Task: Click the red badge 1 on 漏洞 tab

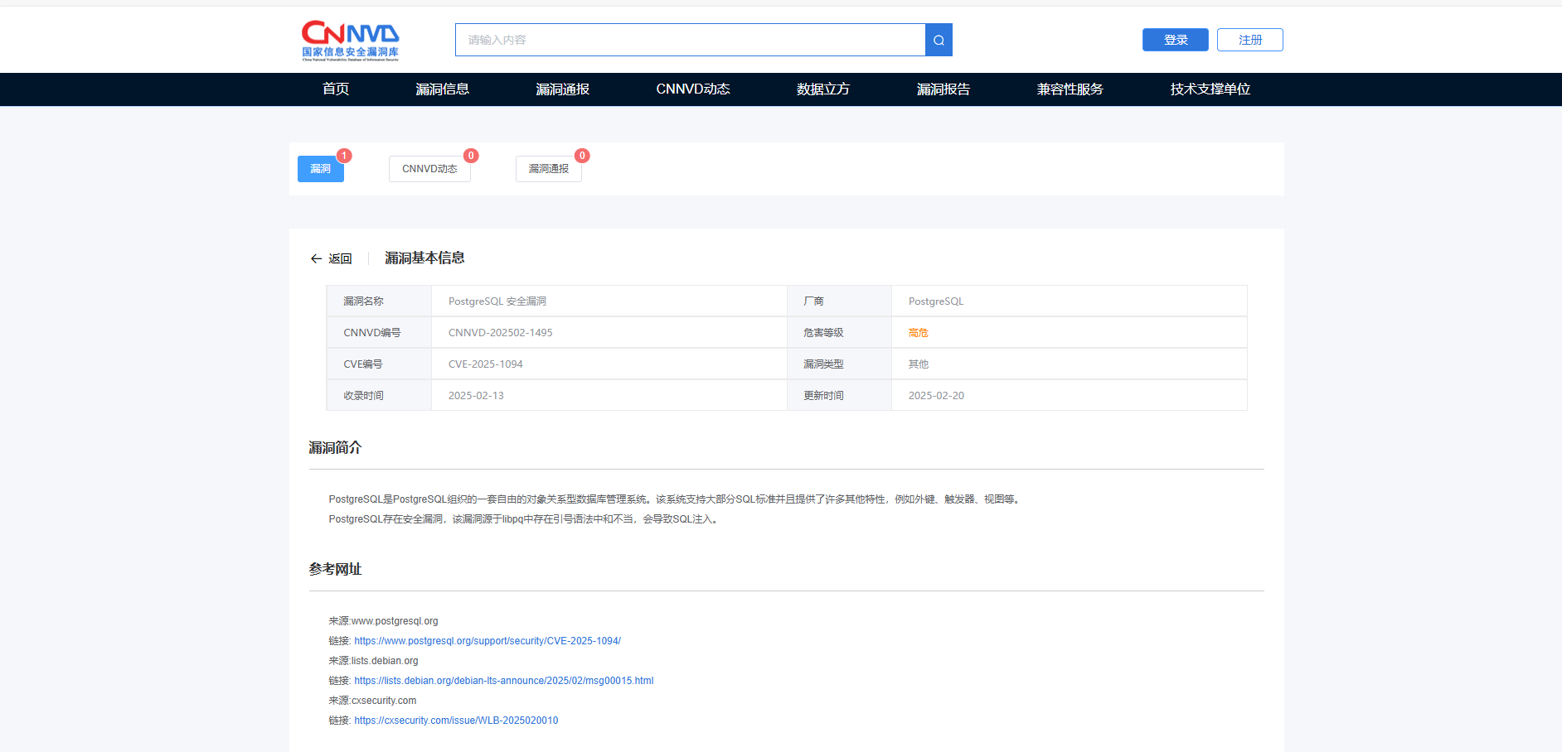Action: 343,156
